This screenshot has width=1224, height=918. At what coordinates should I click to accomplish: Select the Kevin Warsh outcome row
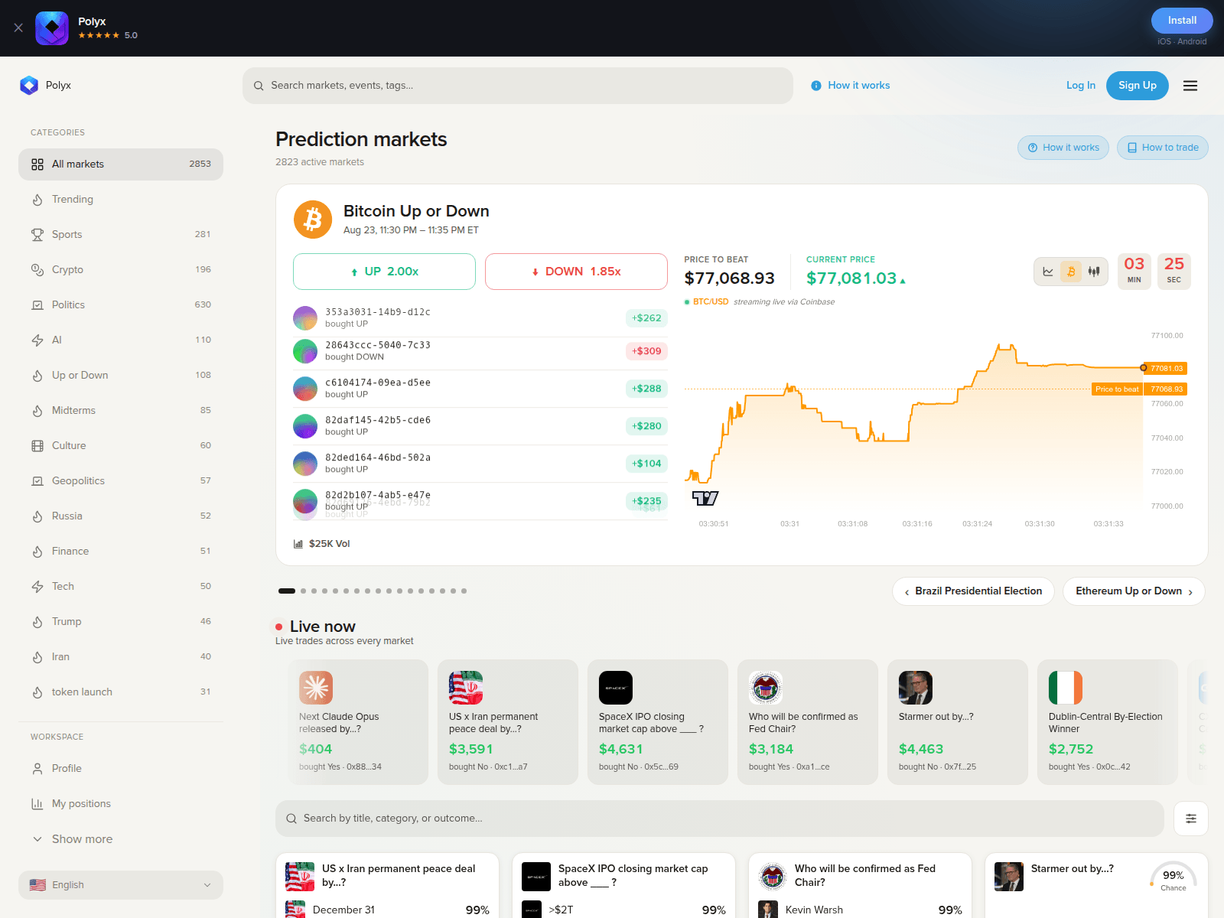click(860, 910)
